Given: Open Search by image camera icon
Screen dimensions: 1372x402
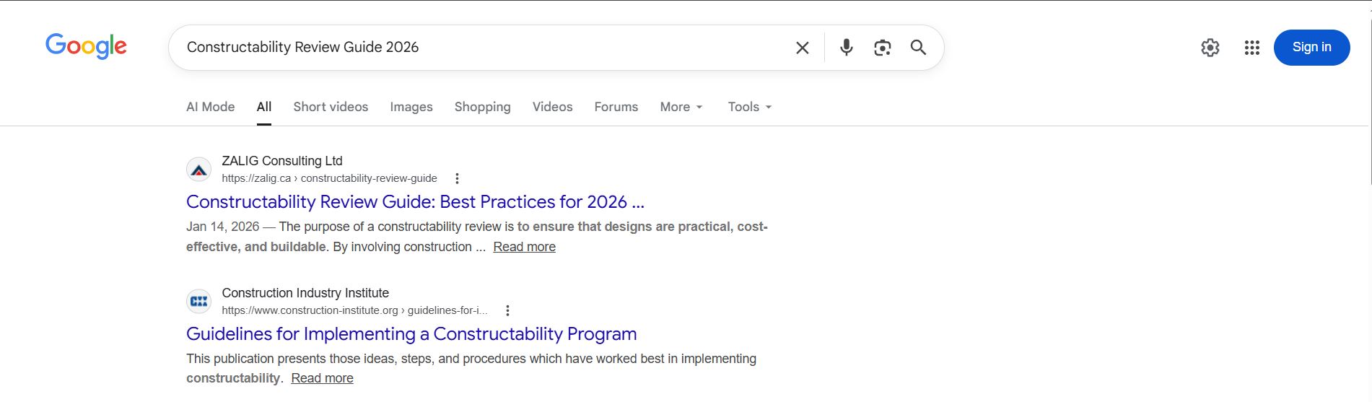Looking at the screenshot, I should [x=882, y=48].
